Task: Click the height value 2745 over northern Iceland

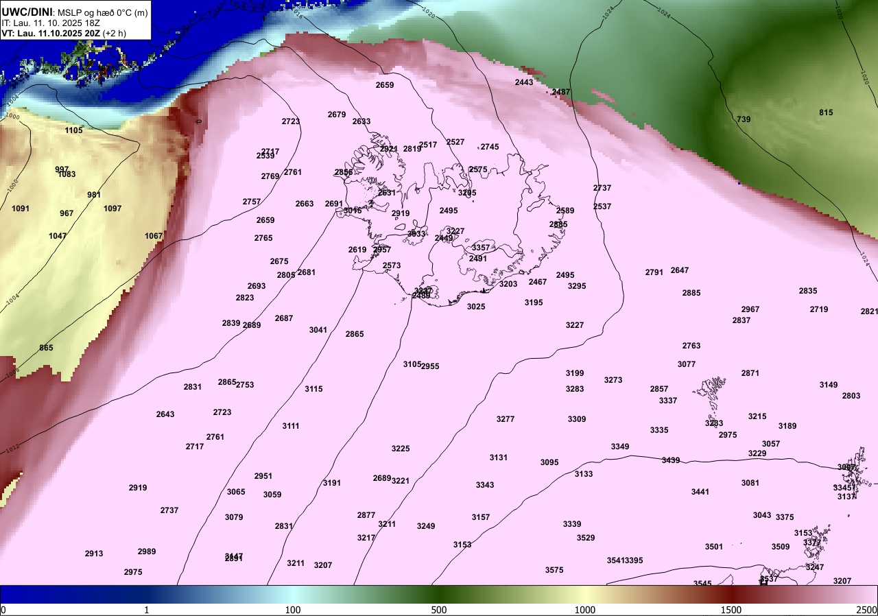Action: 490,147
